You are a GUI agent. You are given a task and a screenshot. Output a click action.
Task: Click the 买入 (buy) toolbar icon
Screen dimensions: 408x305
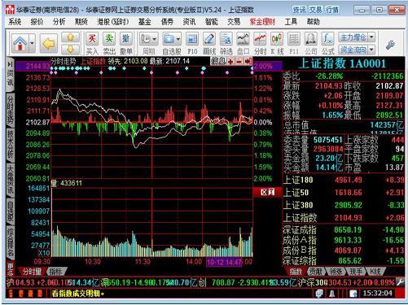92,43
